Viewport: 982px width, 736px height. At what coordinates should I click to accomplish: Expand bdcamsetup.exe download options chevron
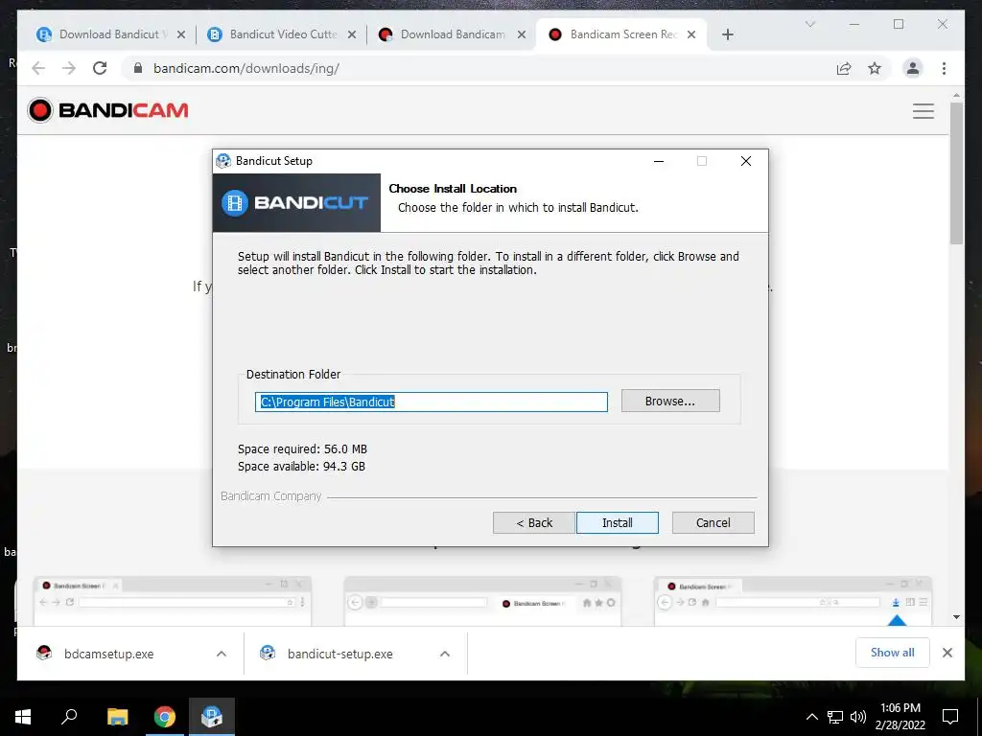coord(222,654)
